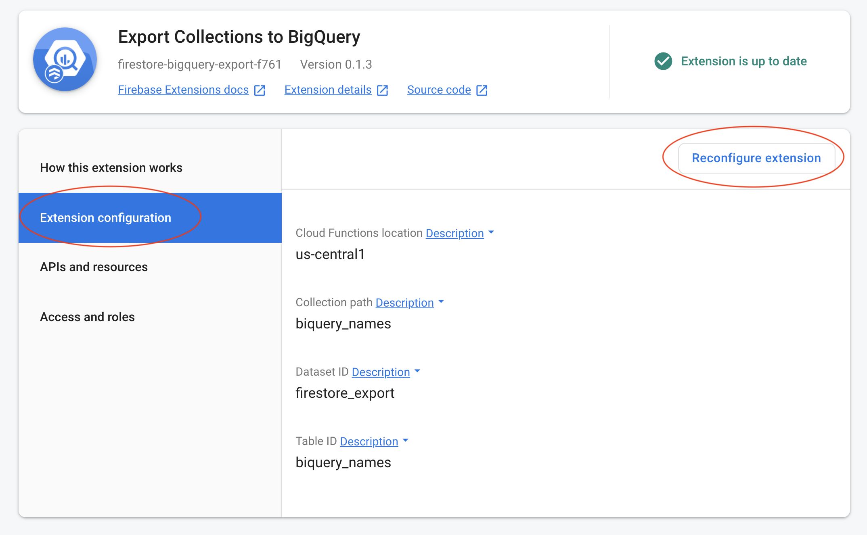Click the green up-to-date checkmark icon
The height and width of the screenshot is (535, 867).
[x=663, y=61]
